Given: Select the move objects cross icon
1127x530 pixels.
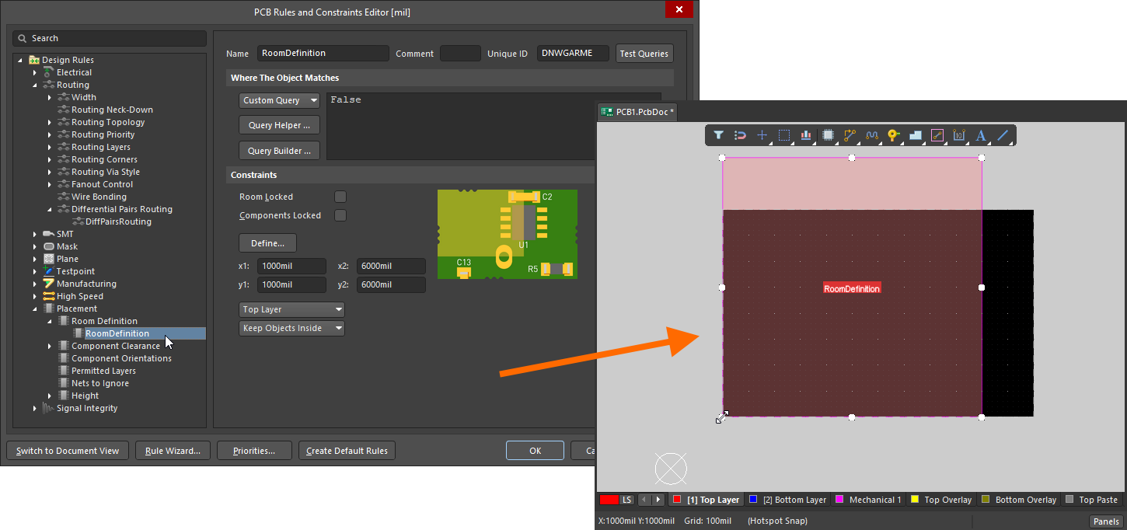Looking at the screenshot, I should point(762,135).
